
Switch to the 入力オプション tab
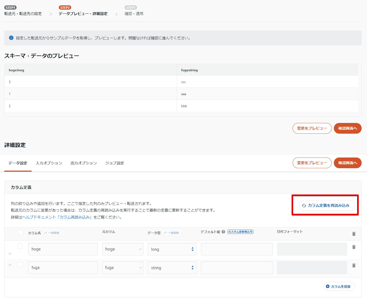[x=49, y=163]
